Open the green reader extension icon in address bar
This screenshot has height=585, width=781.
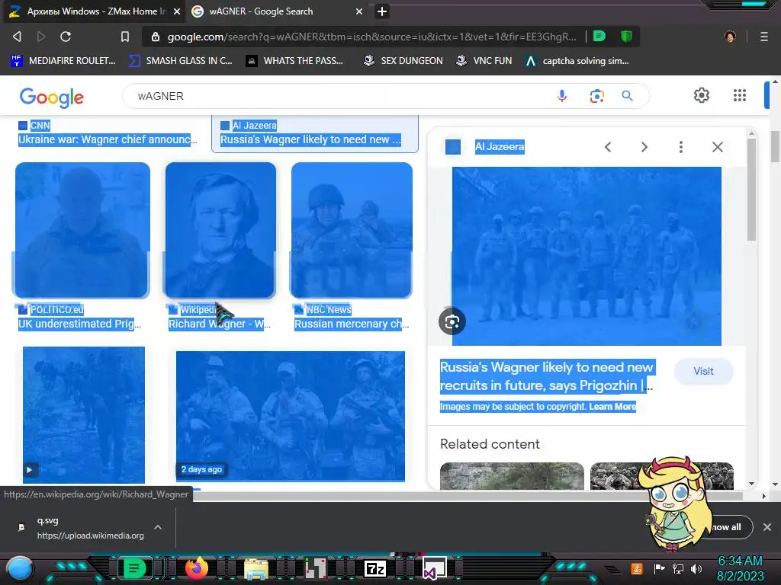599,37
